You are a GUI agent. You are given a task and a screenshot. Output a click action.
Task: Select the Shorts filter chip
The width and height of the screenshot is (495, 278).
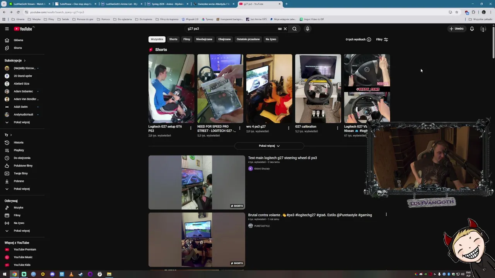pyautogui.click(x=173, y=39)
